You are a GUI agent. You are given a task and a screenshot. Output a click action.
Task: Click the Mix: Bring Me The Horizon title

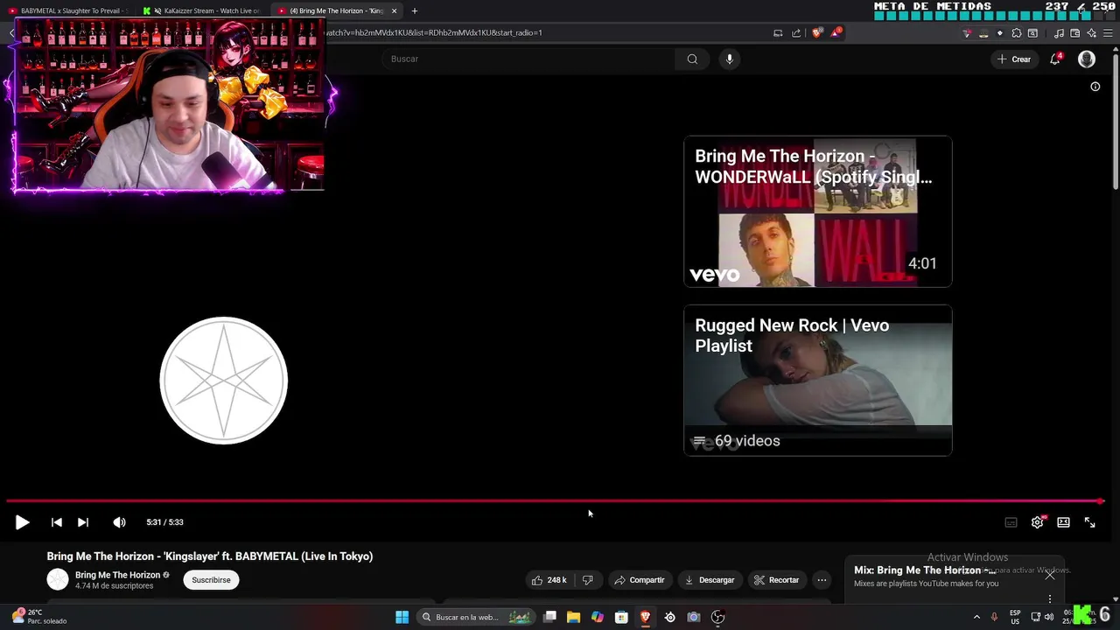coord(925,570)
